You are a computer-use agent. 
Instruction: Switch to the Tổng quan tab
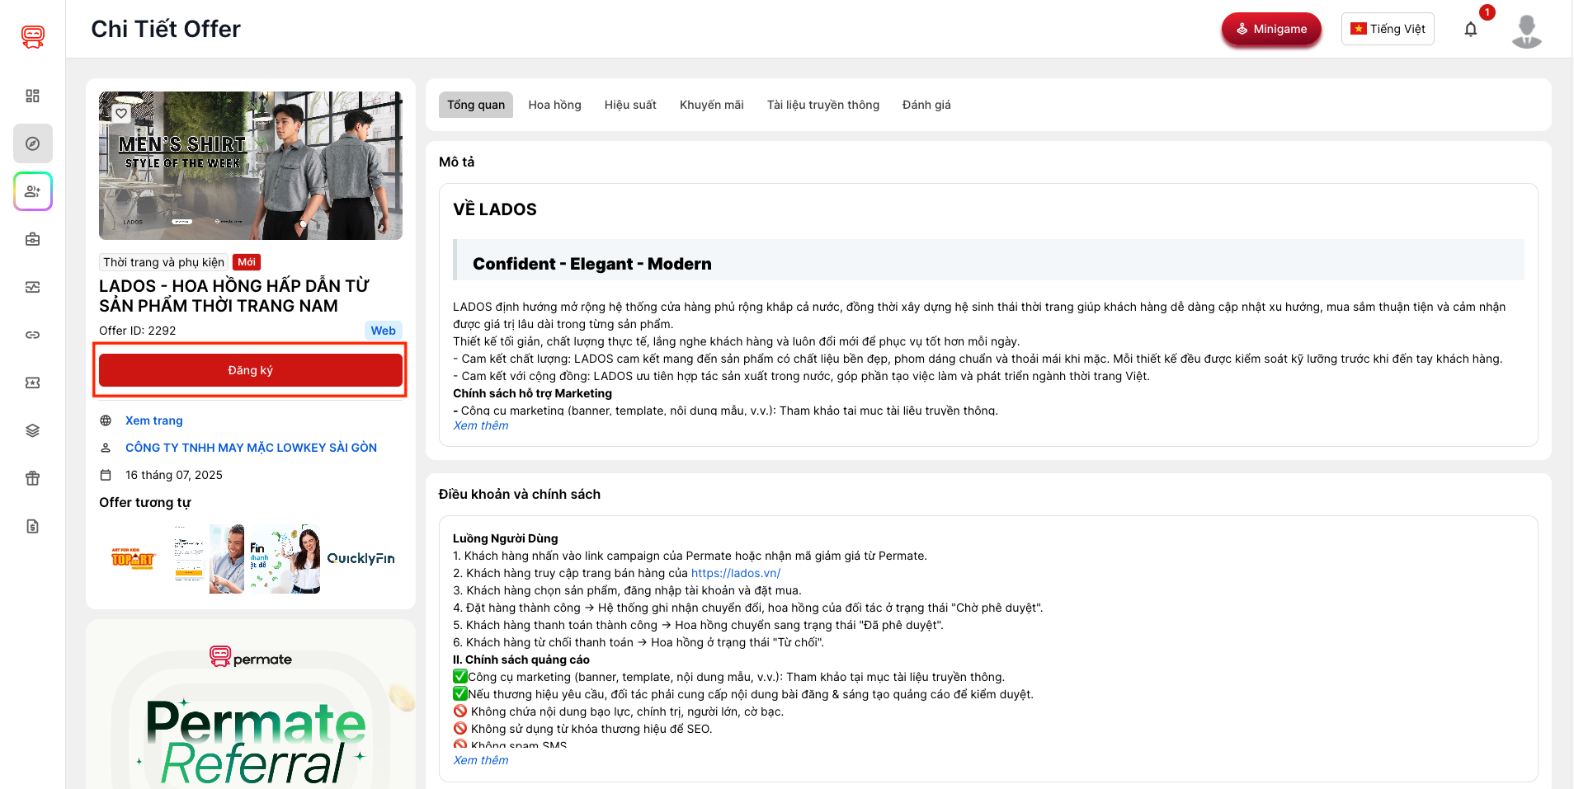point(476,105)
